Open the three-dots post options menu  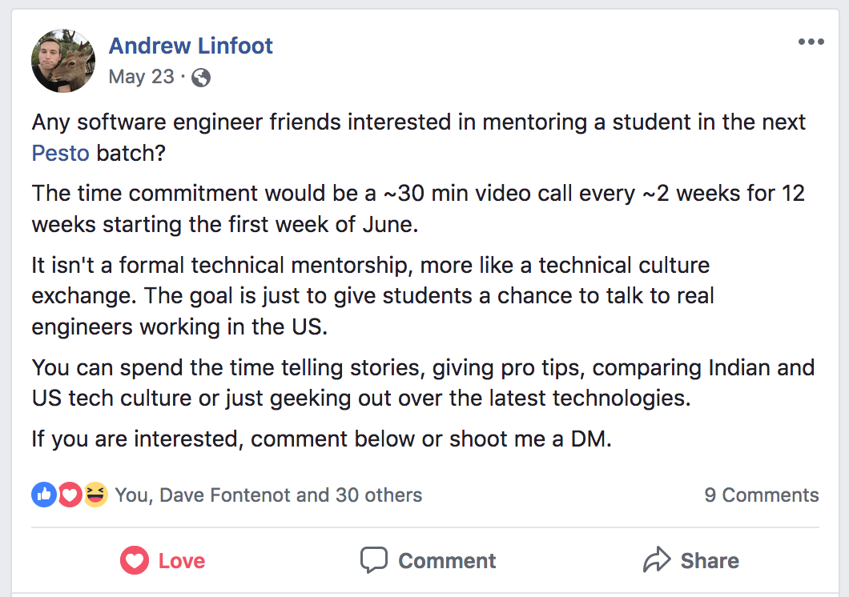811,42
